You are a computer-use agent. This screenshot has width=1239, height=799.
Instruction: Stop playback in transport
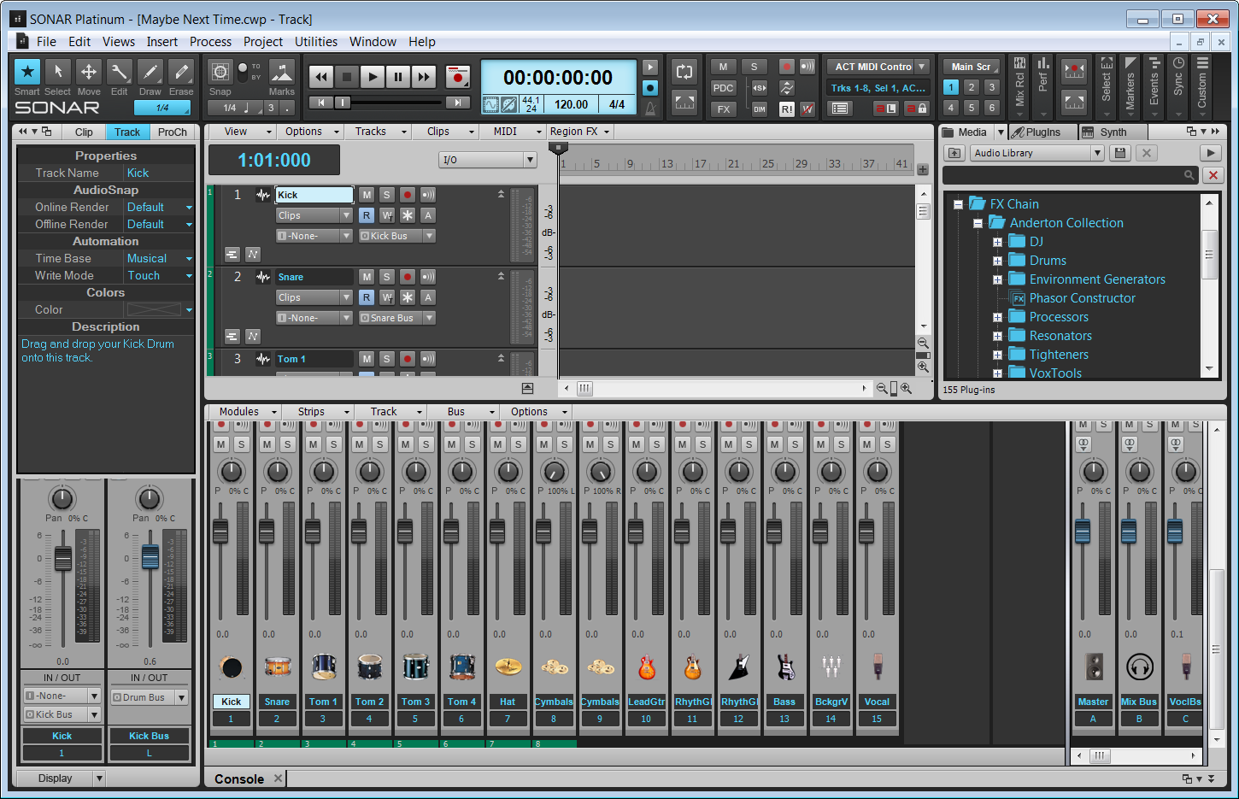click(347, 77)
